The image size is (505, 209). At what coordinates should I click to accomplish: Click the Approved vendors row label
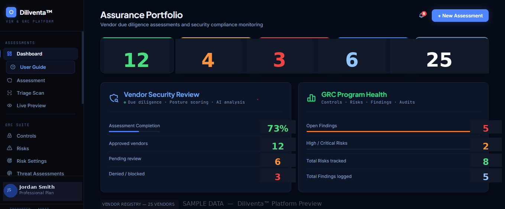pyautogui.click(x=128, y=144)
